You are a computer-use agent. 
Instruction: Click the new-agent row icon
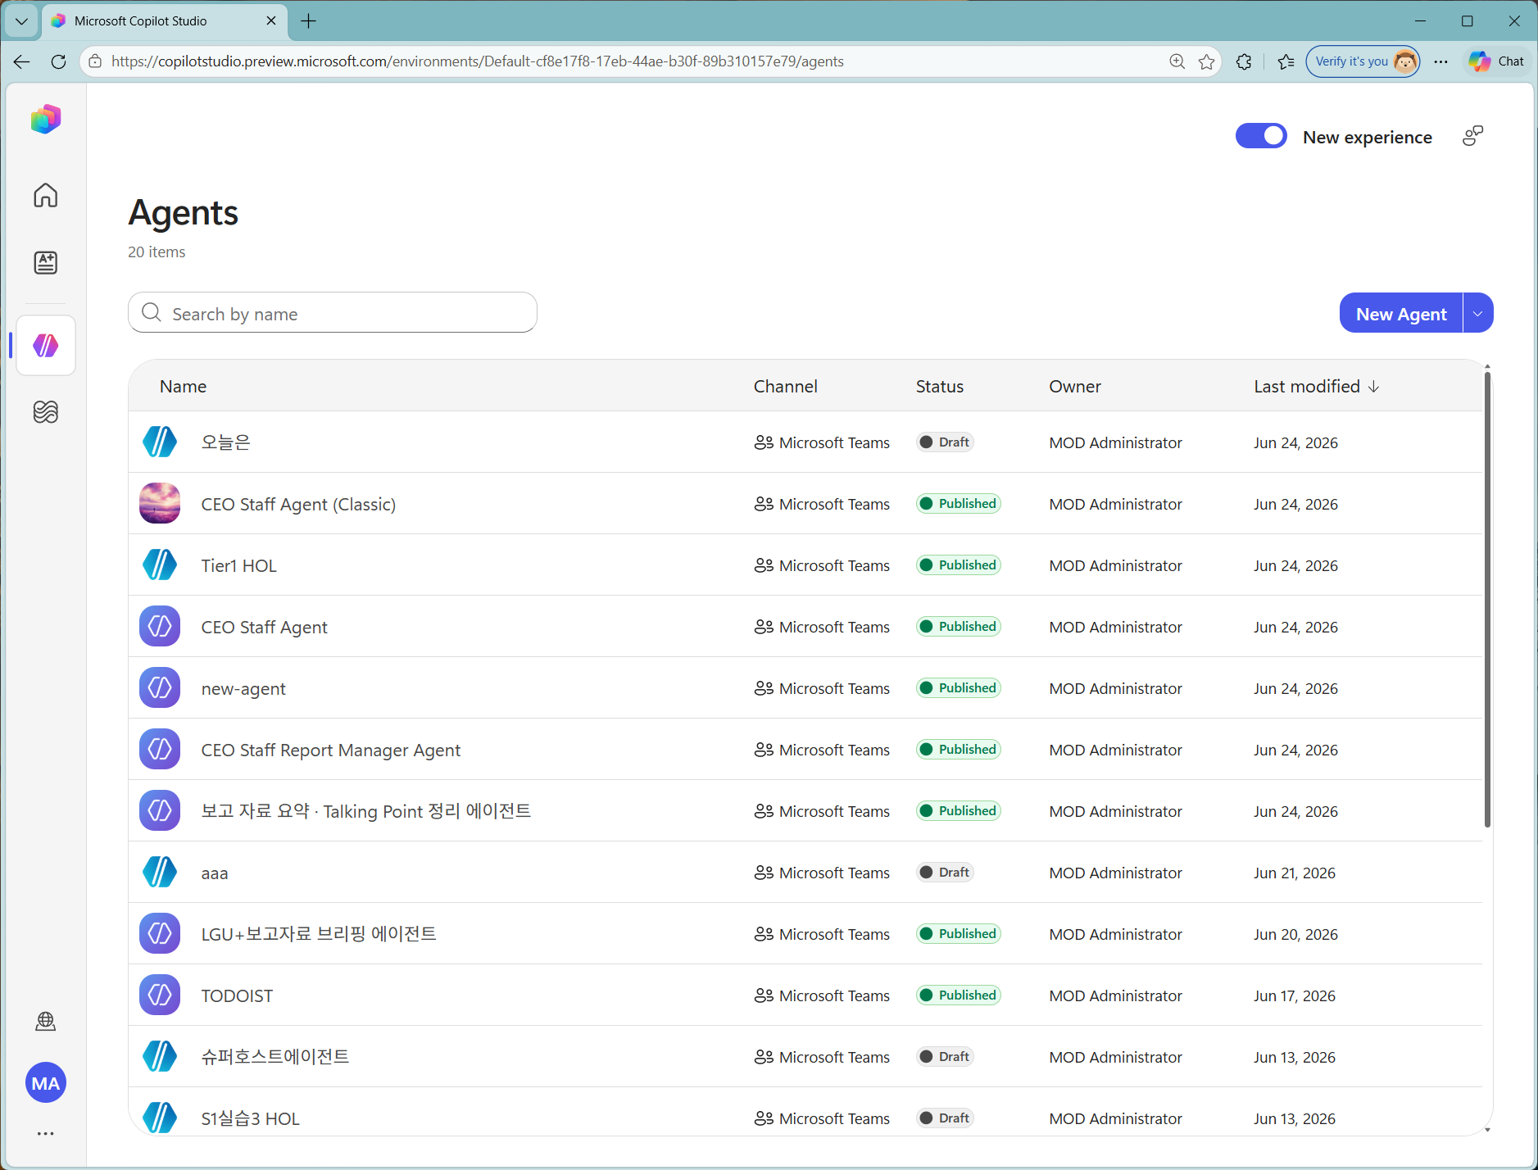(160, 687)
